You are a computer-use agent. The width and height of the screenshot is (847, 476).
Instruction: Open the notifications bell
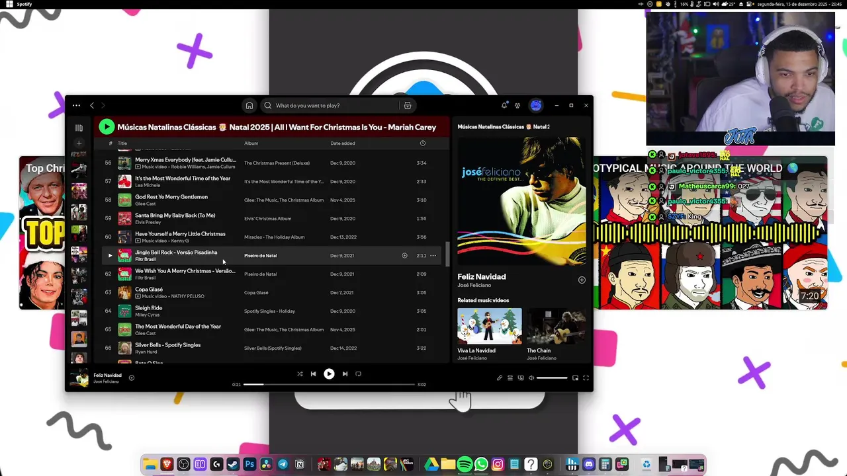(x=504, y=106)
